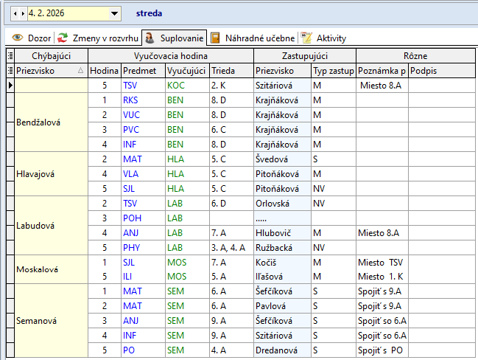Open the Zmeny v rozvrhu tab
This screenshot has width=478, height=360.
[x=99, y=38]
